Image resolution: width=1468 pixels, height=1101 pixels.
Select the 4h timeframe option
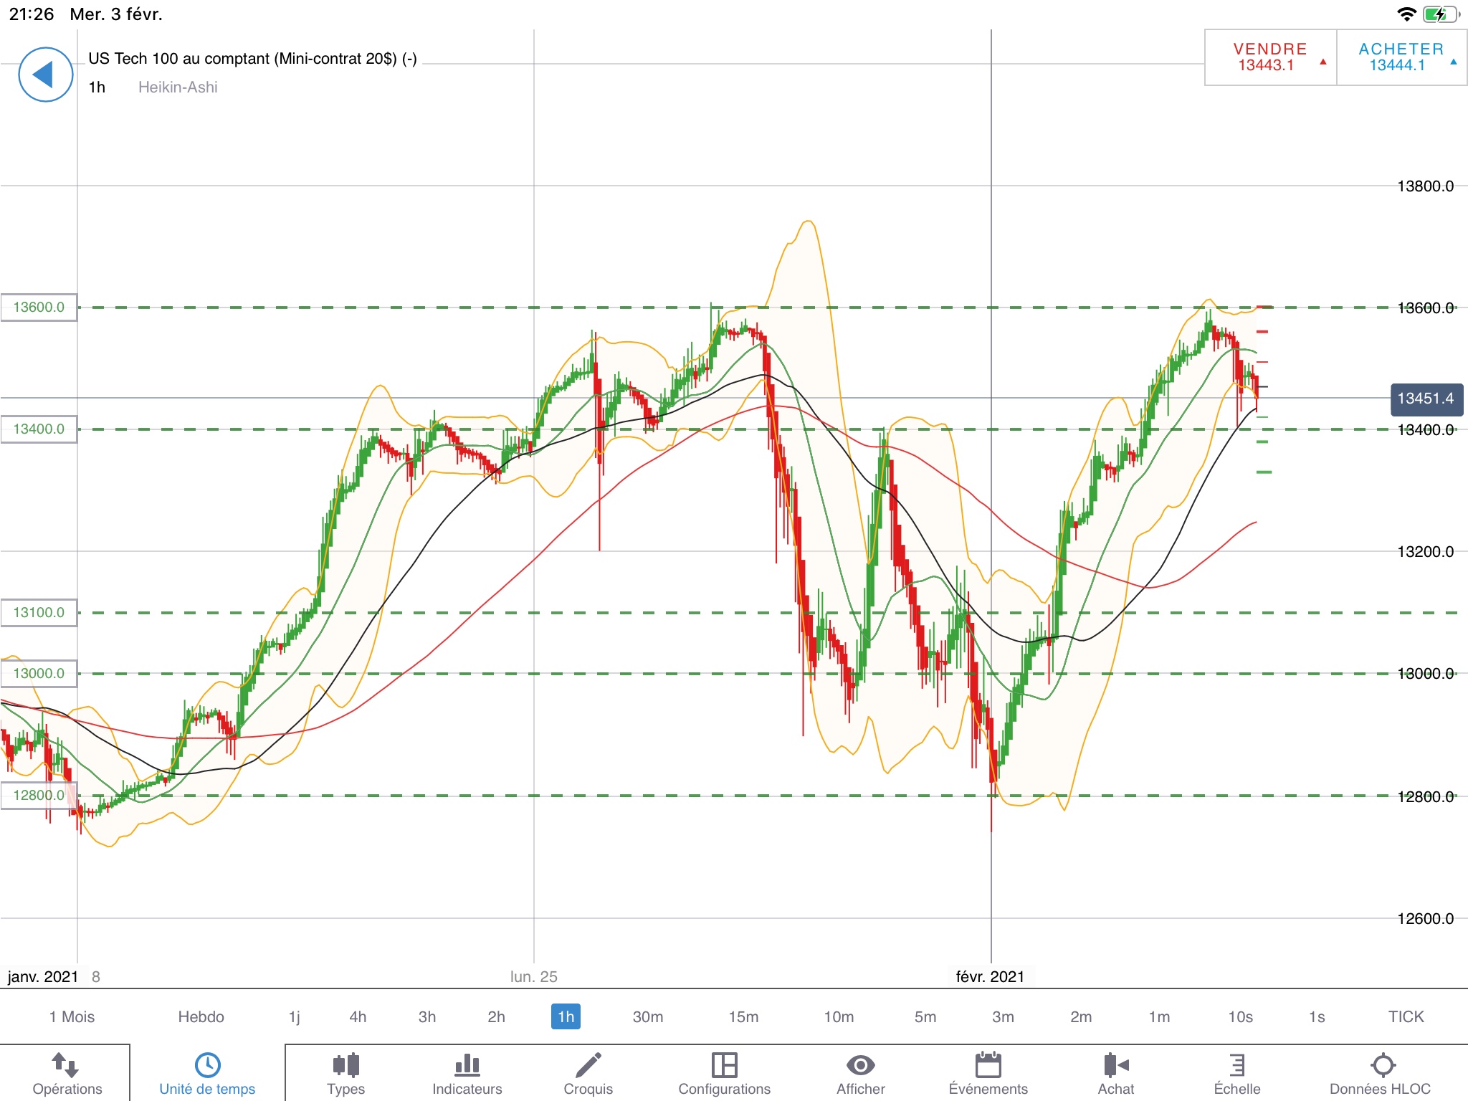[x=358, y=1016]
